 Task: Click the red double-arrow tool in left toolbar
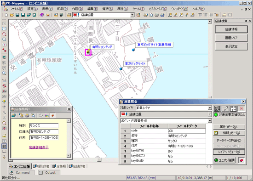pyautogui.click(x=4, y=50)
